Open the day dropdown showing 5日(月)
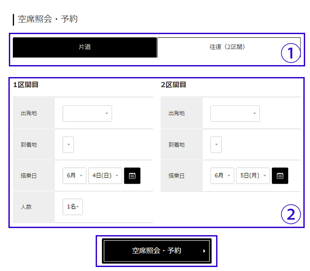Screen dimensions: 310x271 pos(253,176)
